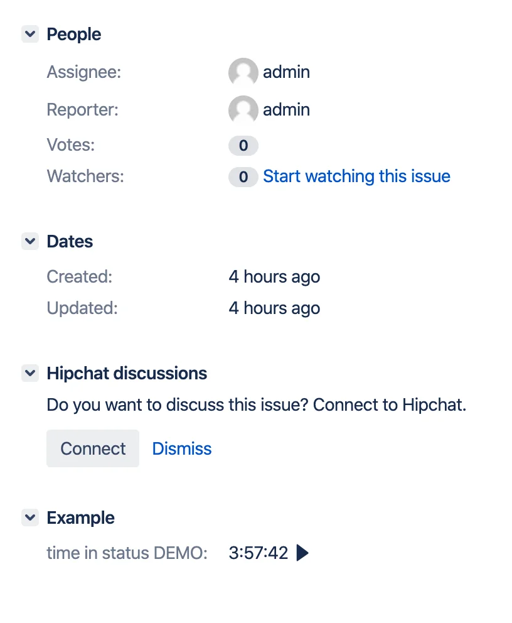Click the assignee admin name

[286, 72]
